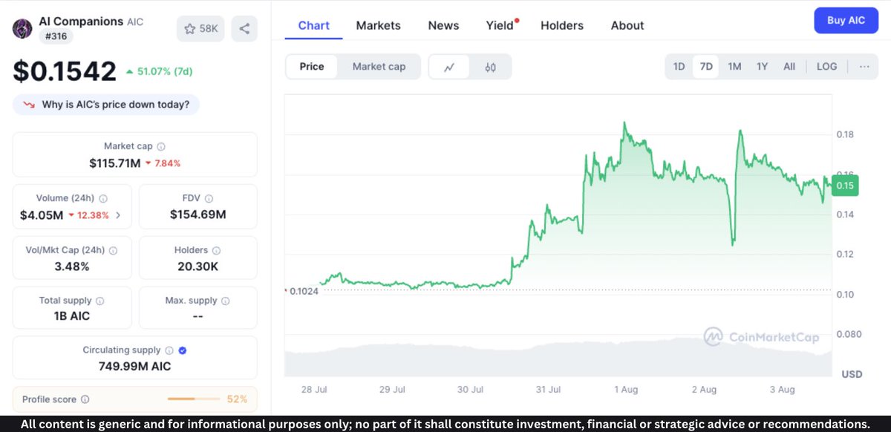891x432 pixels.
Task: Click the 3.48% Vol/Mkt Cap value
Action: [72, 266]
